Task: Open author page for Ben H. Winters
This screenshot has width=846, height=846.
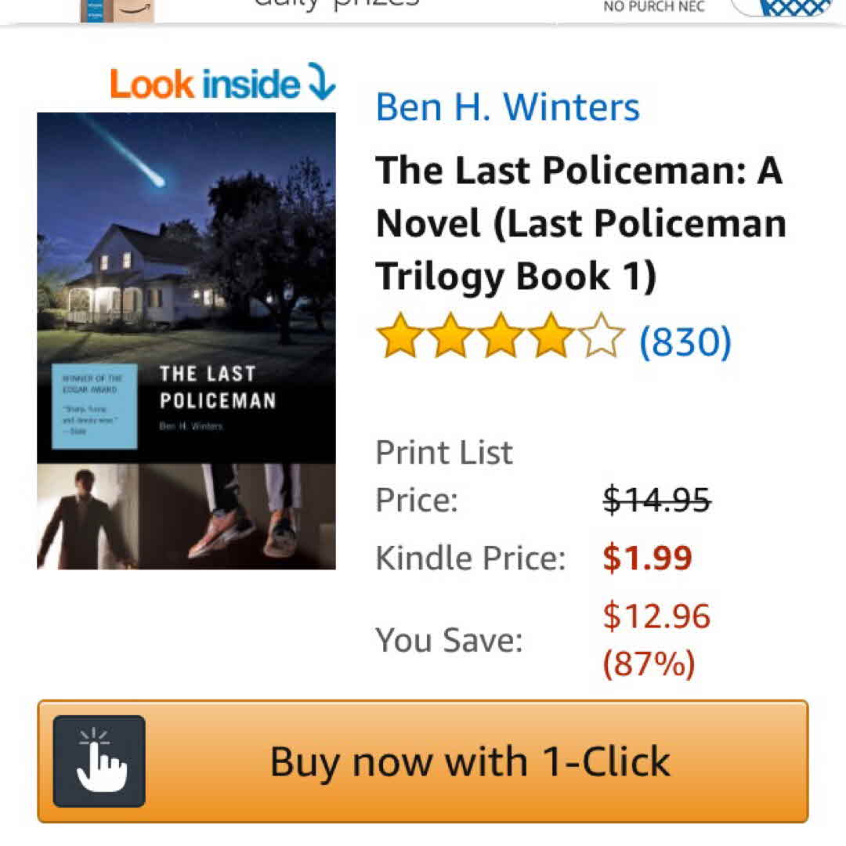Action: pyautogui.click(x=507, y=107)
